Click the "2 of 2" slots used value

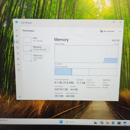(x=105, y=82)
